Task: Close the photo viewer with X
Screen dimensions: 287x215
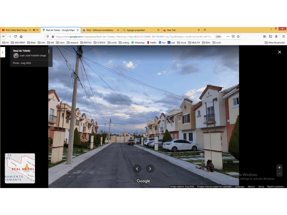Action: pyautogui.click(x=279, y=52)
